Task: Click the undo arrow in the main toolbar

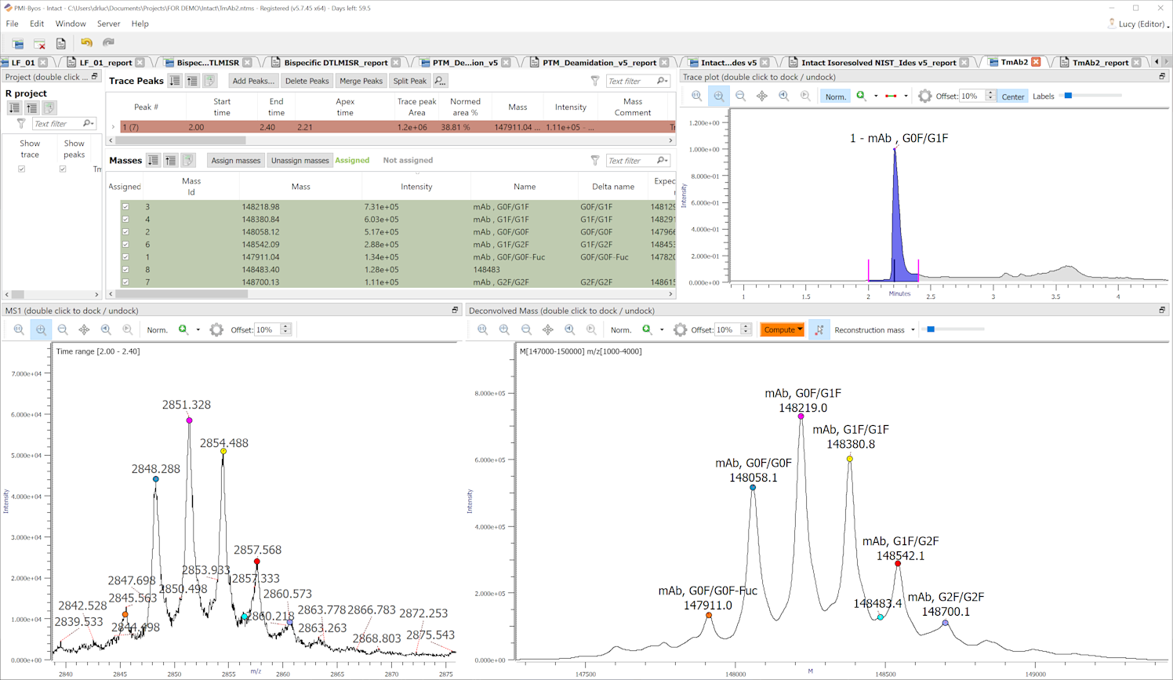Action: point(86,43)
